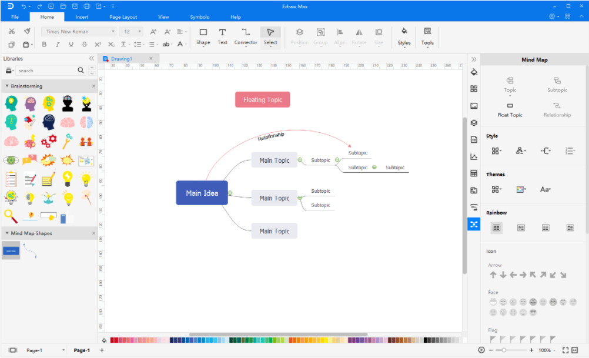
Task: Select the first Rainbow style option
Action: [x=497, y=227]
